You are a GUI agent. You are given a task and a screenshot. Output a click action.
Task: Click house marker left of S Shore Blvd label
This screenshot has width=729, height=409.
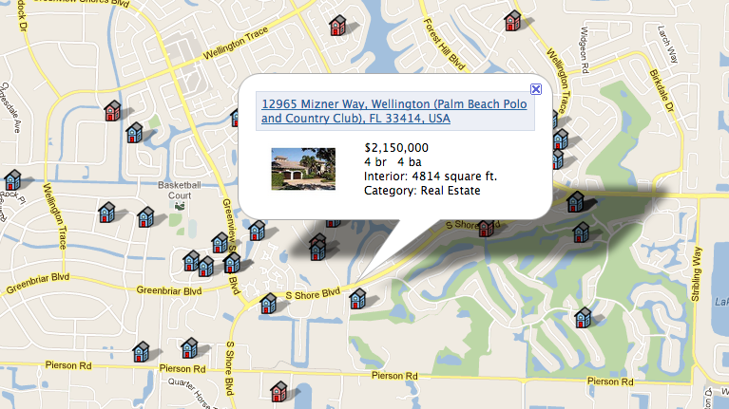click(x=268, y=304)
